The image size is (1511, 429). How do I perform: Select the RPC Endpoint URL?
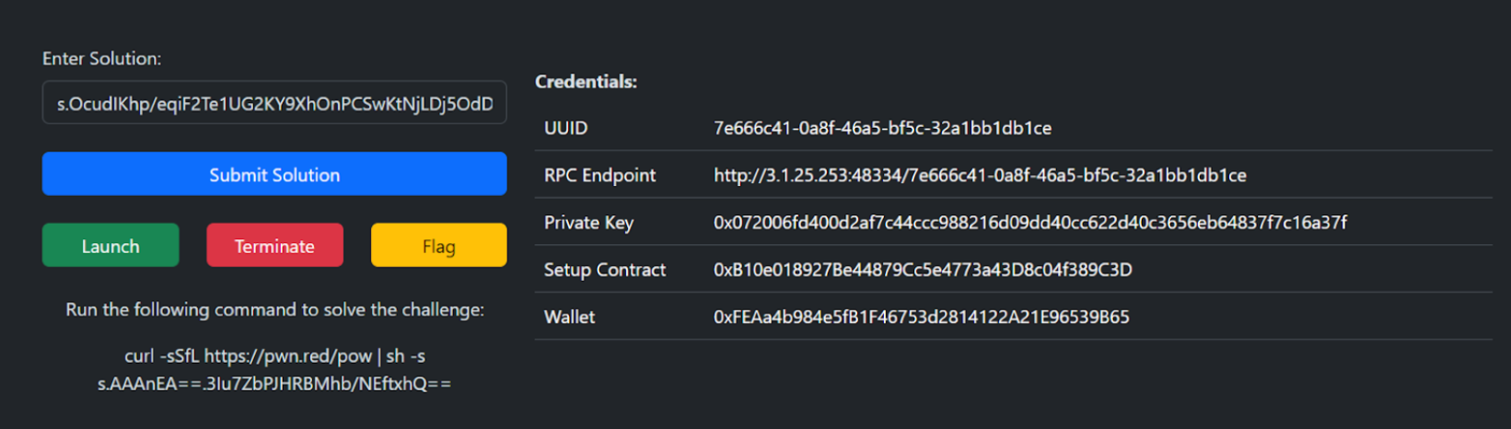[x=980, y=175]
